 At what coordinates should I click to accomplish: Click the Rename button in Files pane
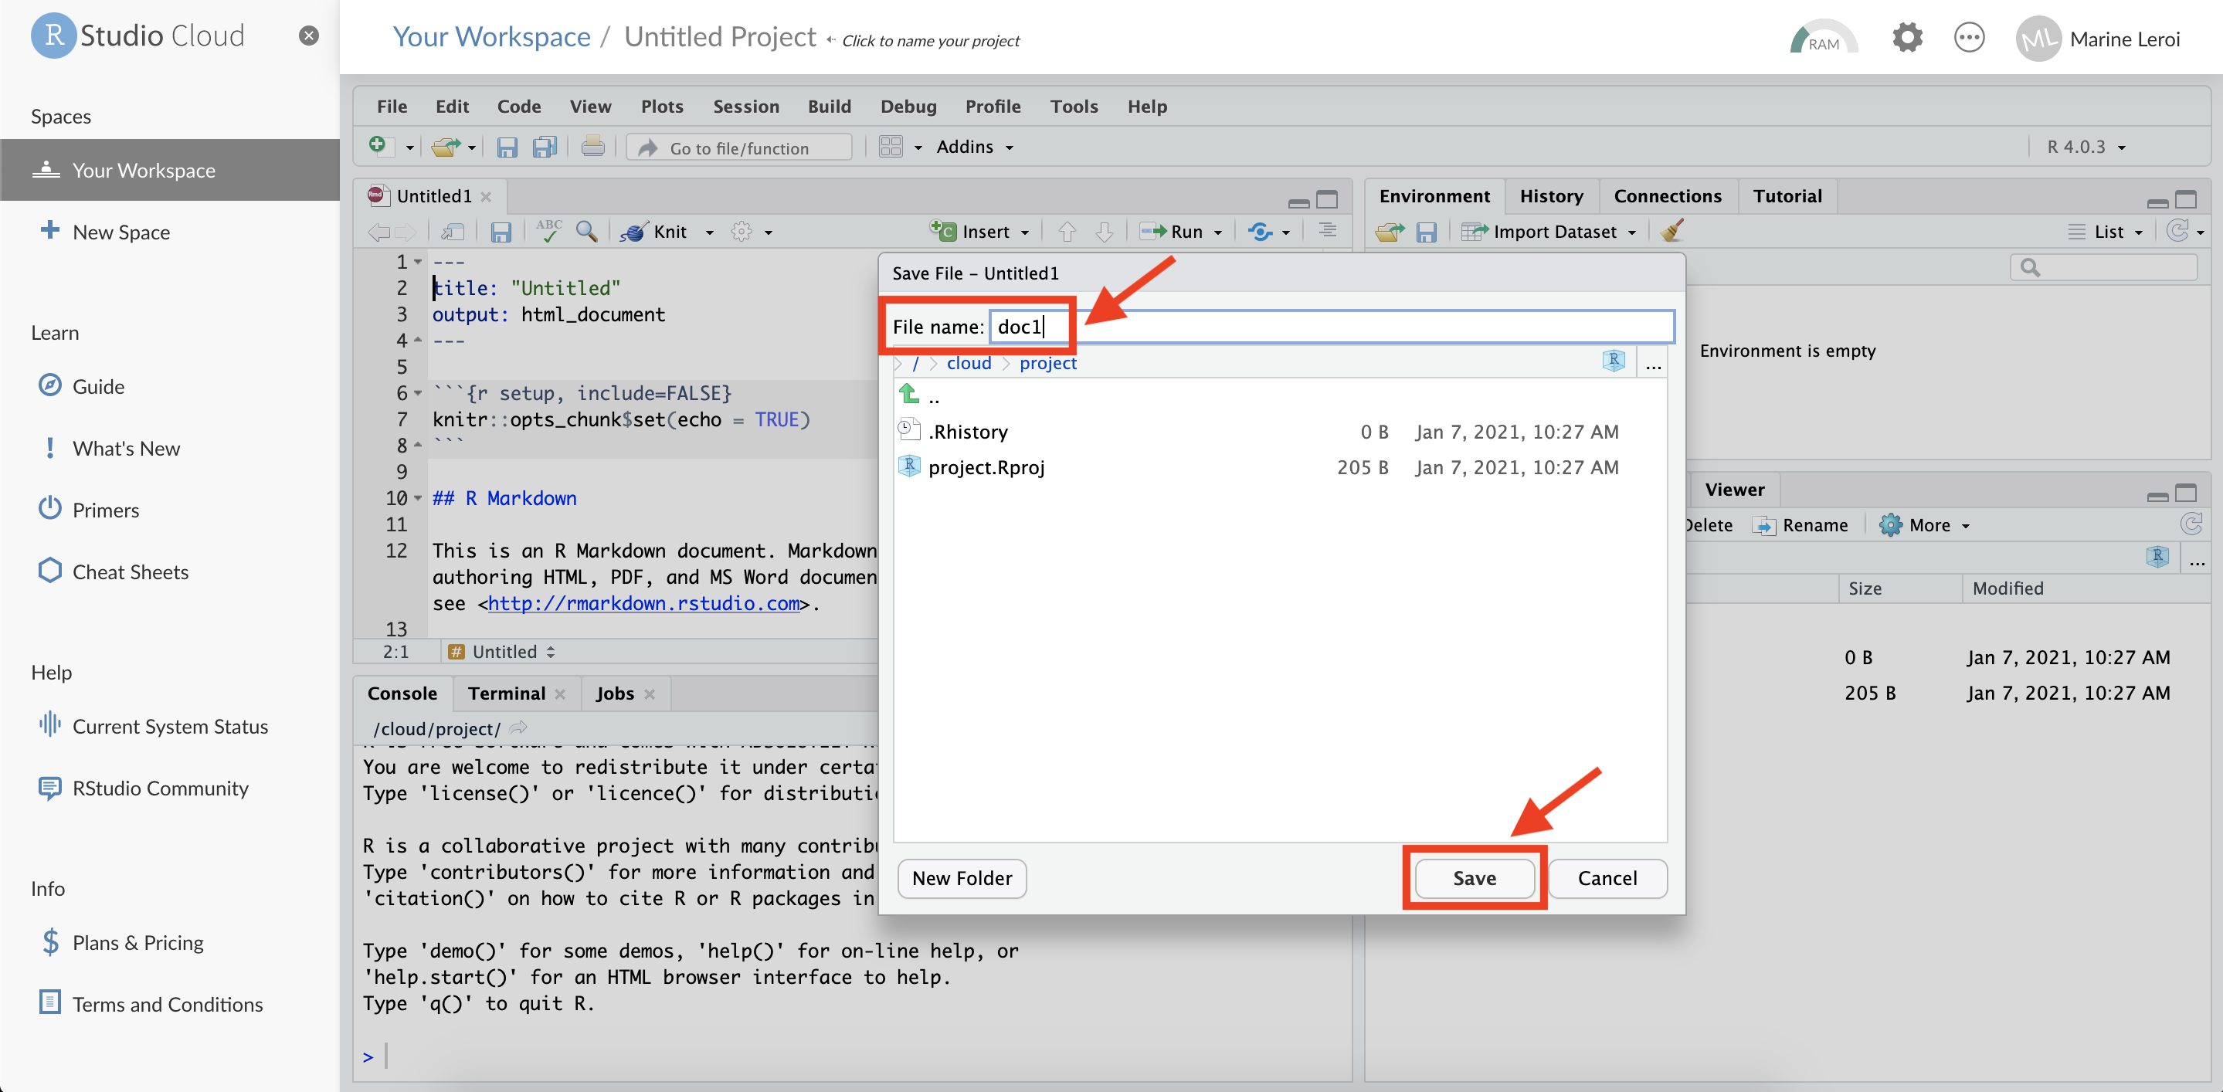pos(1800,524)
